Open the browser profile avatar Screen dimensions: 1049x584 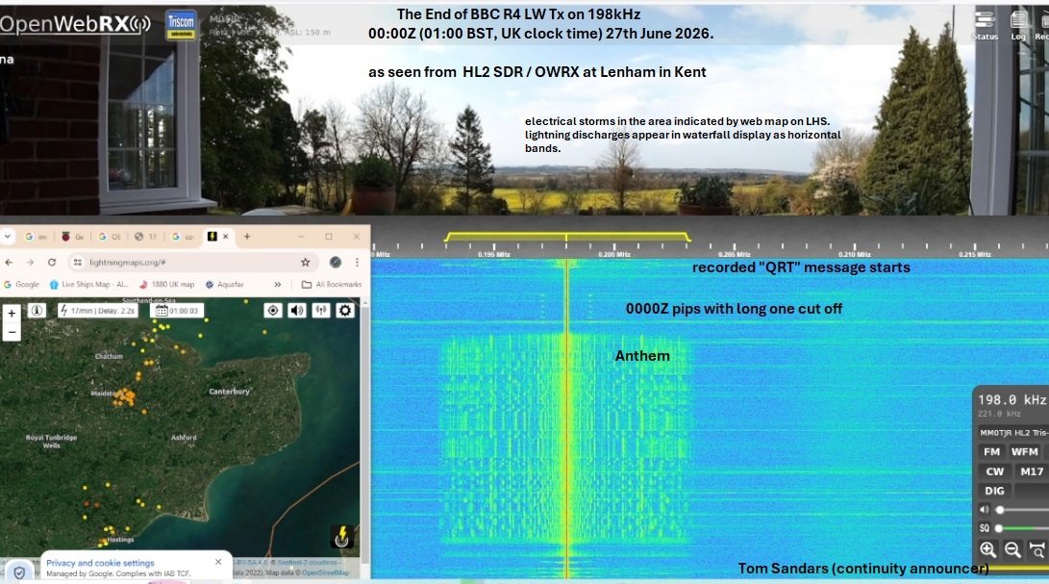(x=336, y=263)
